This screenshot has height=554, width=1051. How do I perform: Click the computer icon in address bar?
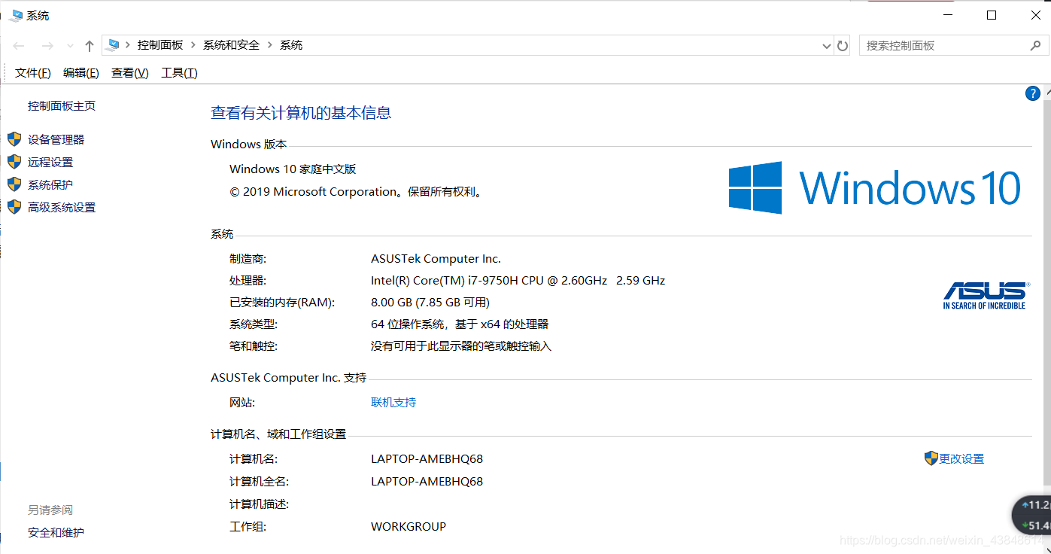(x=113, y=45)
